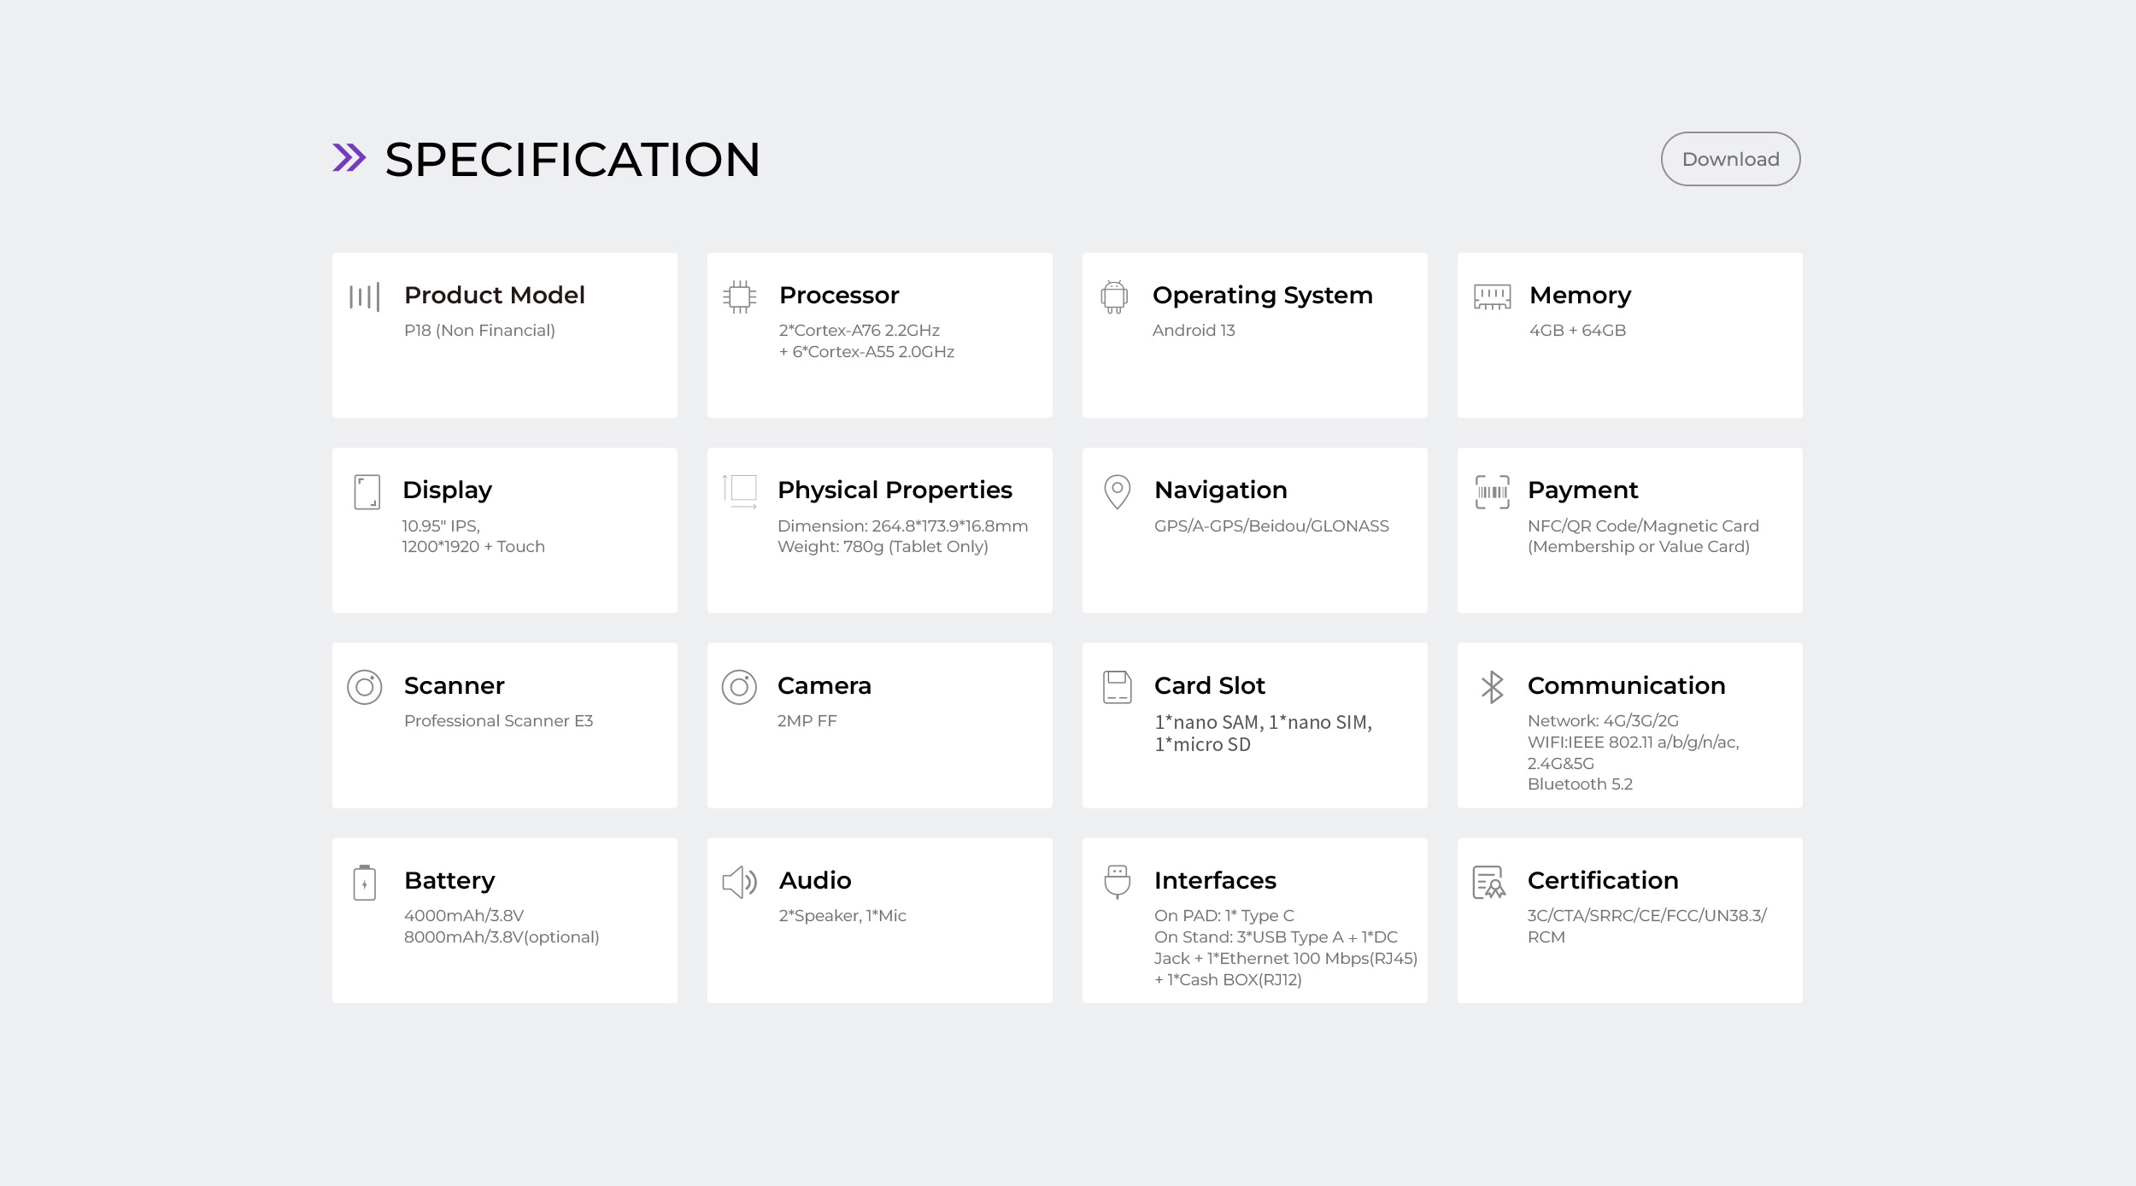Click the Interfaces plug icon
Image resolution: width=2136 pixels, height=1186 pixels.
[1117, 883]
